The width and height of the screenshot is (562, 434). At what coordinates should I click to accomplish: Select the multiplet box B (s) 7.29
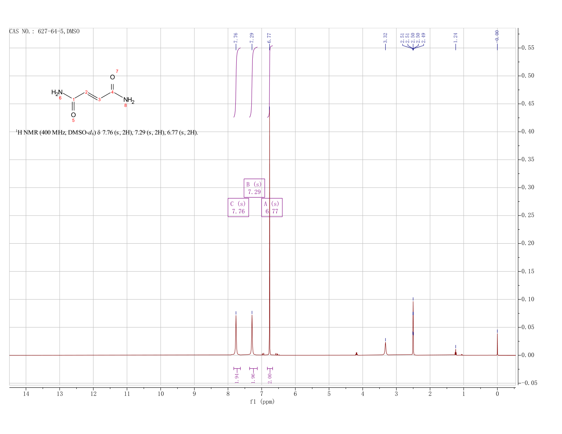click(254, 188)
